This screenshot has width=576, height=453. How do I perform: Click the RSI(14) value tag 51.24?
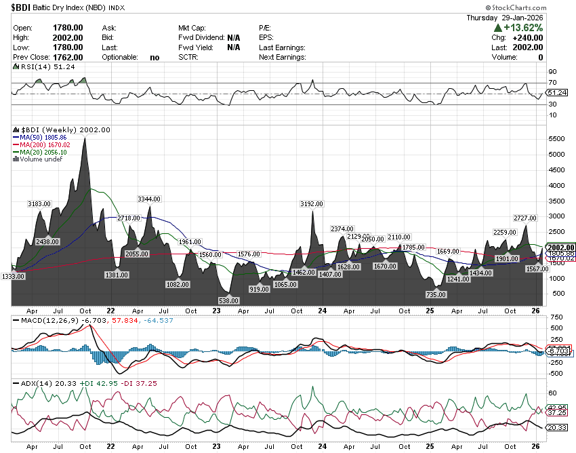[556, 93]
